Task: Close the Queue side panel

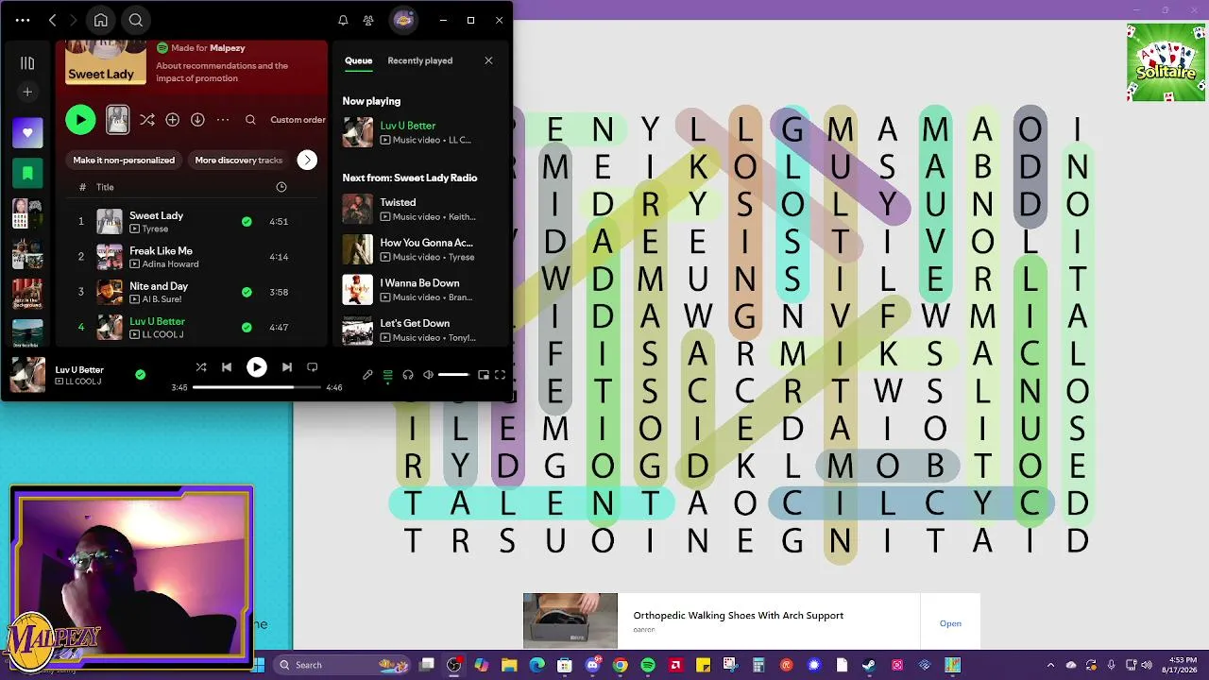Action: tap(488, 60)
